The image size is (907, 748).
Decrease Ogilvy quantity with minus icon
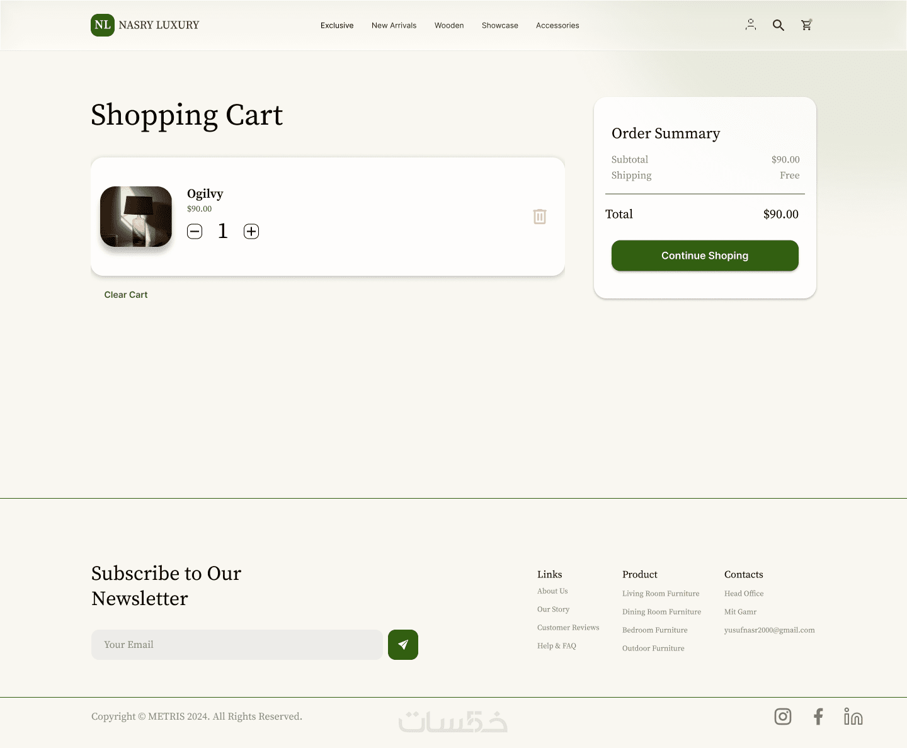pyautogui.click(x=195, y=232)
